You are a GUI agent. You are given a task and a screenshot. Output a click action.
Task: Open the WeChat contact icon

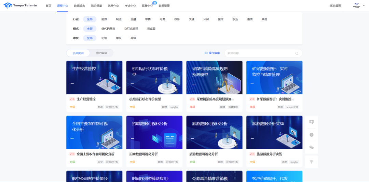(311, 147)
